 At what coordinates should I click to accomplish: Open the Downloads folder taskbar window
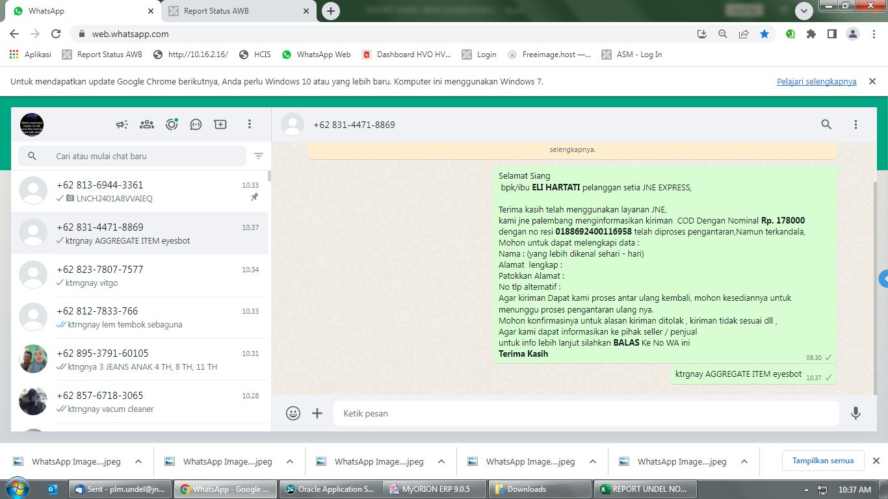(x=540, y=489)
